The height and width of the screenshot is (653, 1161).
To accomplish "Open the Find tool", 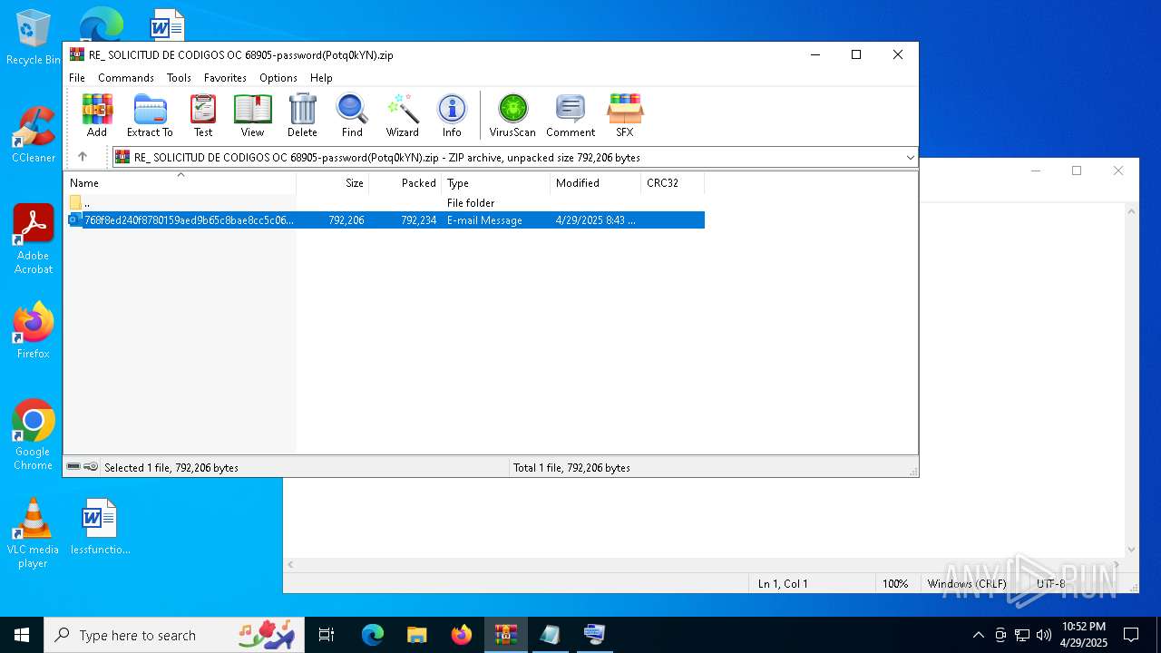I will (x=352, y=115).
